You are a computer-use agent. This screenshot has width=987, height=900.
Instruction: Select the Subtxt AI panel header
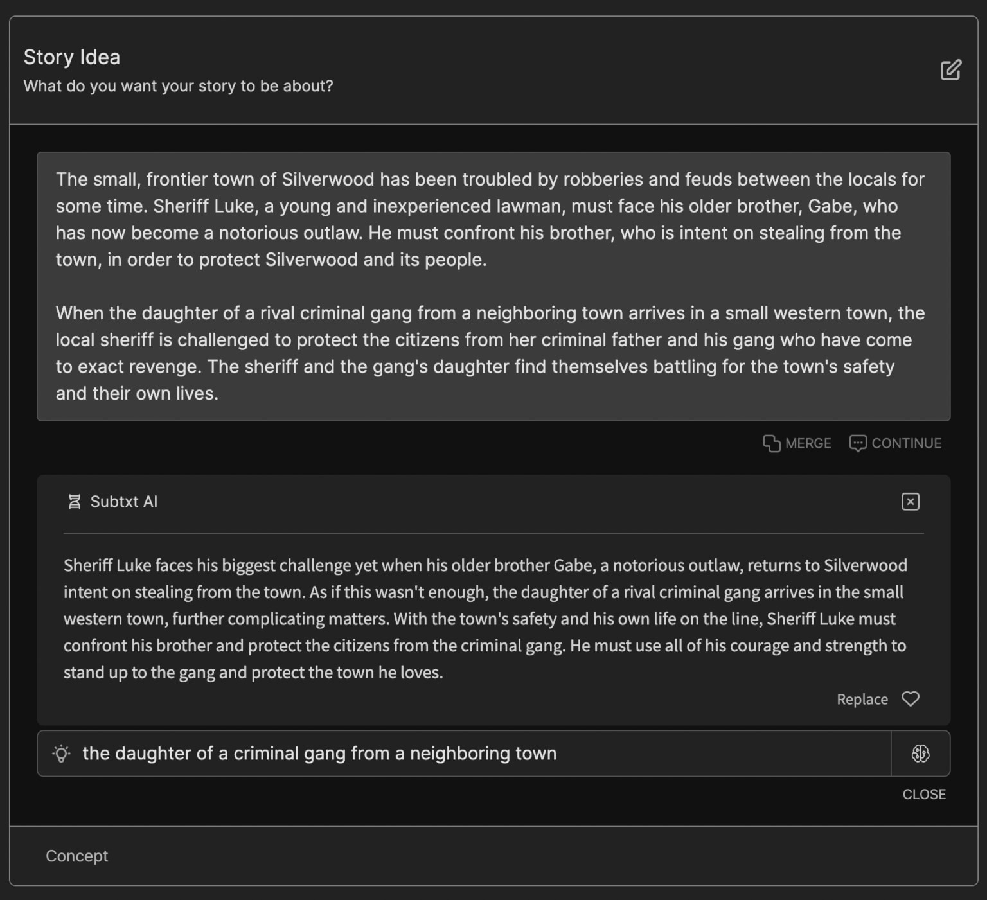tap(124, 502)
